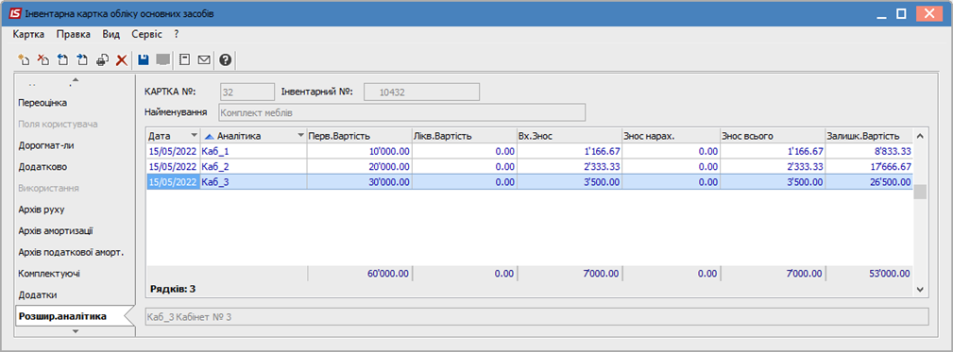The height and width of the screenshot is (352, 953).
Task: Click the 20'000.00 initial value cell
Action: pyautogui.click(x=359, y=166)
